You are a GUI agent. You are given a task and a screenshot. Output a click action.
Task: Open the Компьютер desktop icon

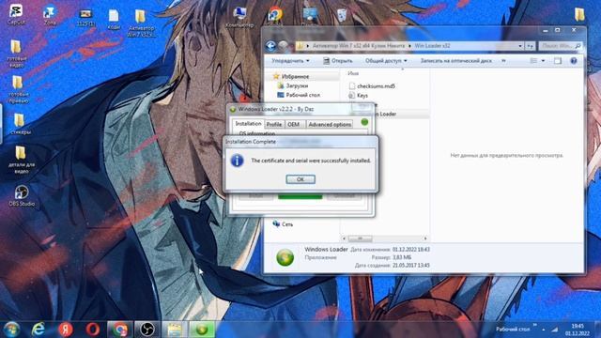(239, 17)
